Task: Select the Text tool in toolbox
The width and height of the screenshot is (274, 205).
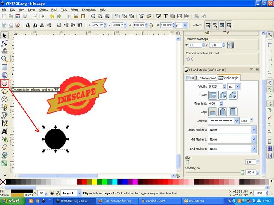Action: point(4,131)
